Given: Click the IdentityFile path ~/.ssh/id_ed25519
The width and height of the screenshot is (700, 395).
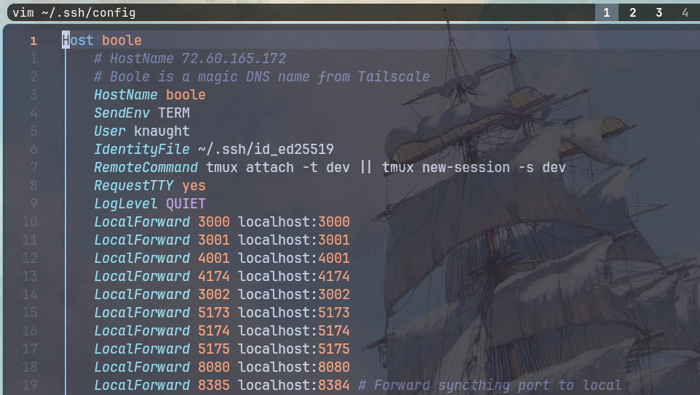Looking at the screenshot, I should (x=266, y=149).
